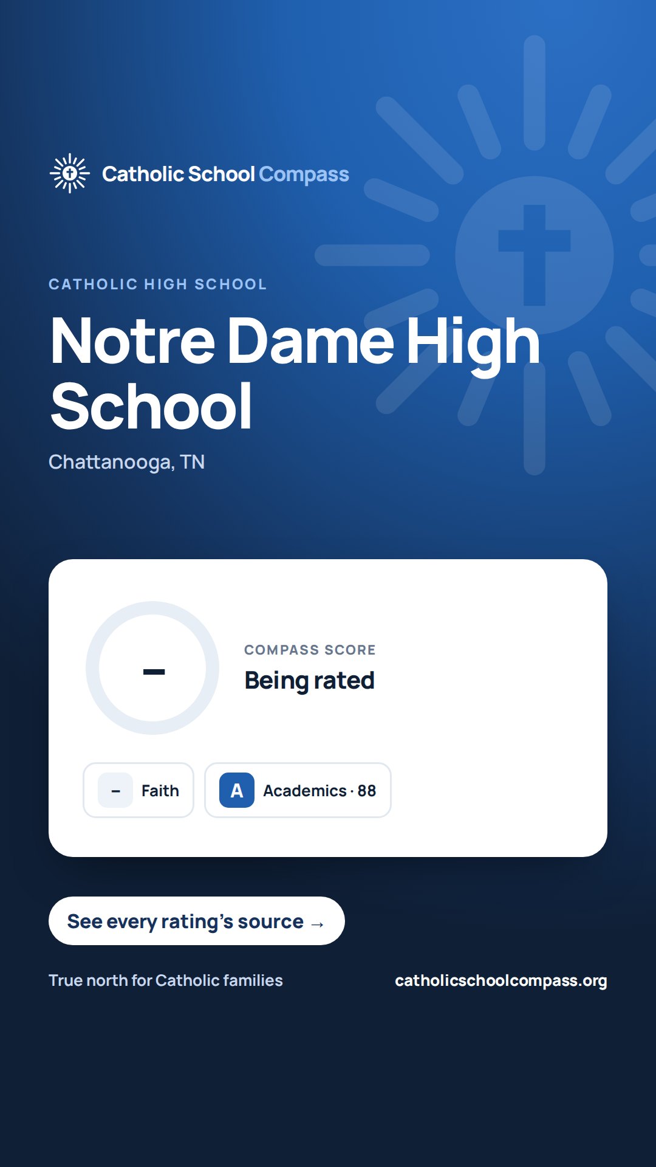The image size is (656, 1167).
Task: Select the Faith rating chip
Action: pos(138,790)
